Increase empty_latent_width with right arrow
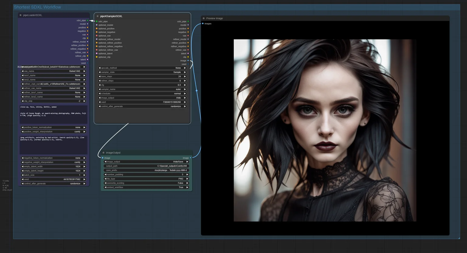Image resolution: width=467 pixels, height=253 pixels. (85, 166)
